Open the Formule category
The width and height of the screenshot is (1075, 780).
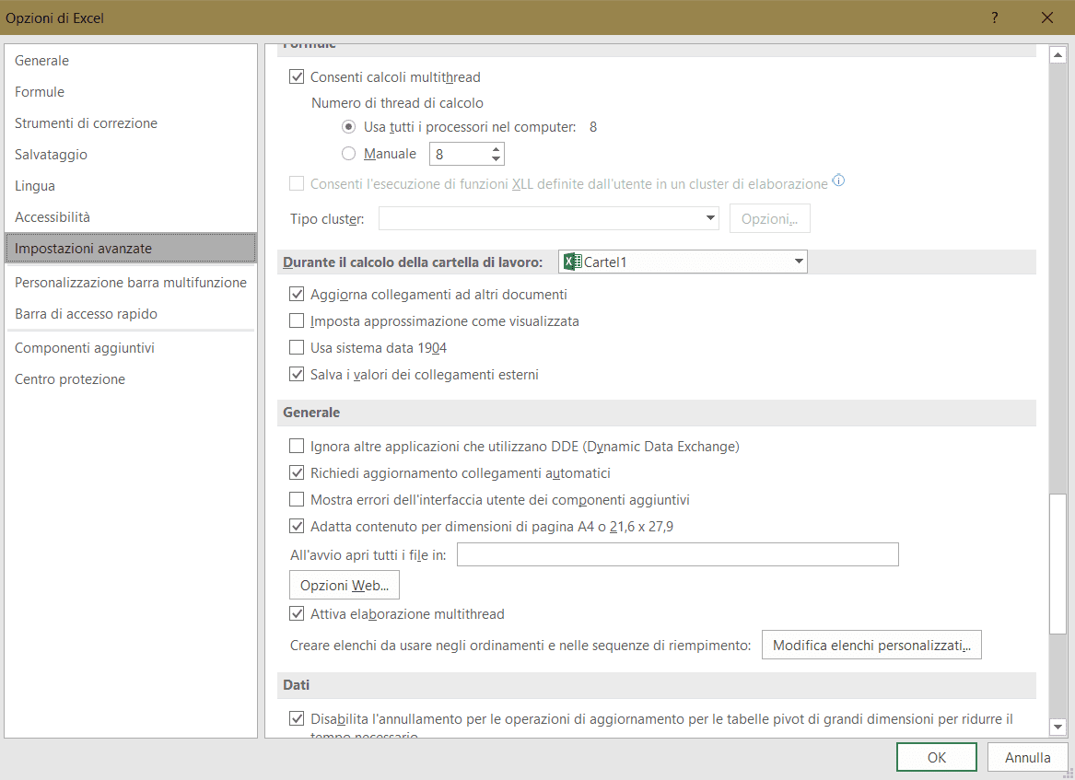[x=40, y=92]
